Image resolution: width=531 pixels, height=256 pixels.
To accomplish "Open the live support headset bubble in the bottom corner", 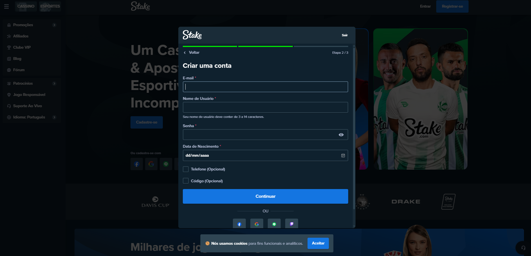I will [x=523, y=248].
